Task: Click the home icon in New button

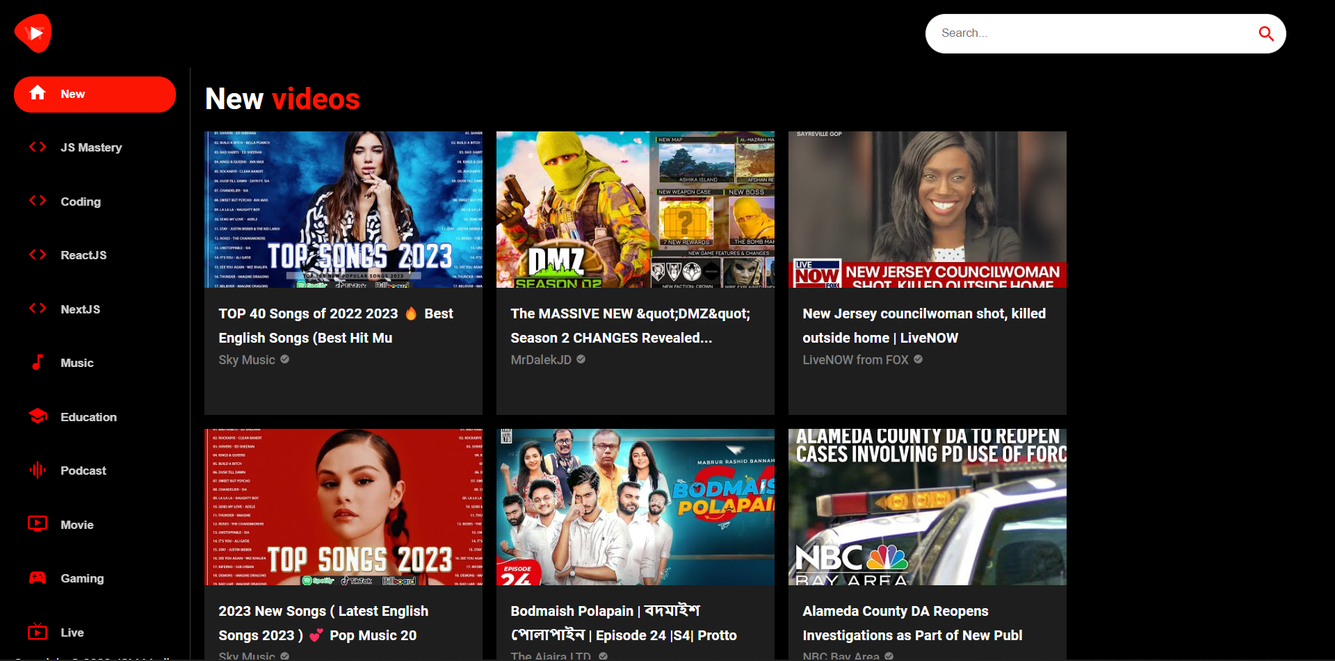Action: pos(38,93)
